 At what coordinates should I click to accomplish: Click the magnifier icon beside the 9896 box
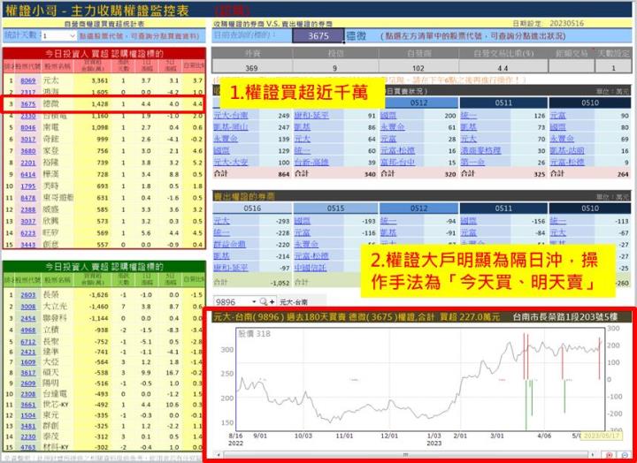(x=264, y=301)
